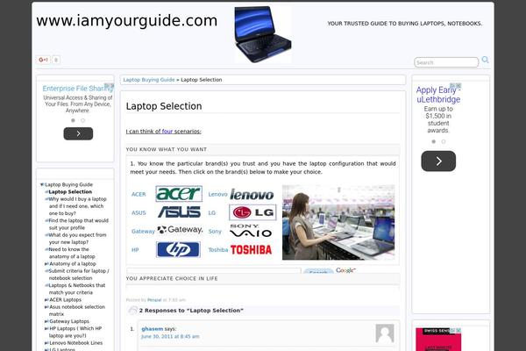Screen dimensions: 526x351
Task: Expand the Gateway Laptops tree node
Action: [x=46, y=321]
